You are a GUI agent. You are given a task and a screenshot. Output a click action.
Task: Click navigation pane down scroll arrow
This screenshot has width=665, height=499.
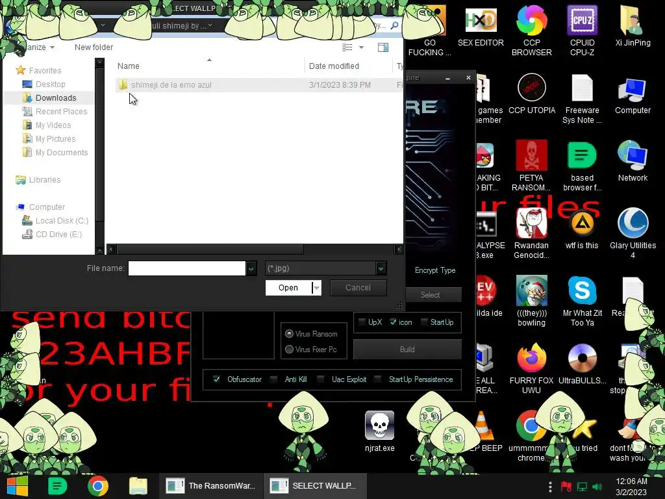[x=99, y=250]
